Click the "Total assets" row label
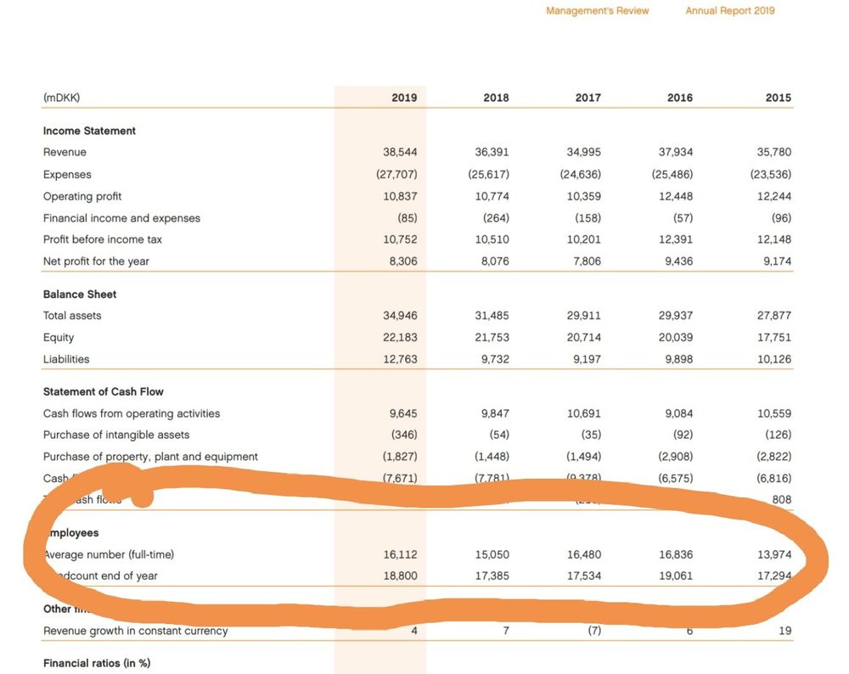 (72, 316)
